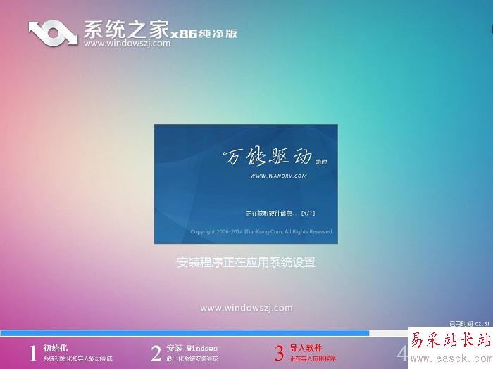Click the blue installation progress bar

tap(185, 333)
